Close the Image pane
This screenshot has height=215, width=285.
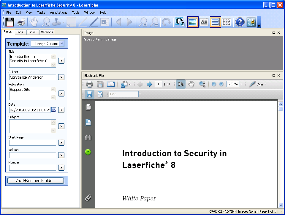(x=279, y=33)
